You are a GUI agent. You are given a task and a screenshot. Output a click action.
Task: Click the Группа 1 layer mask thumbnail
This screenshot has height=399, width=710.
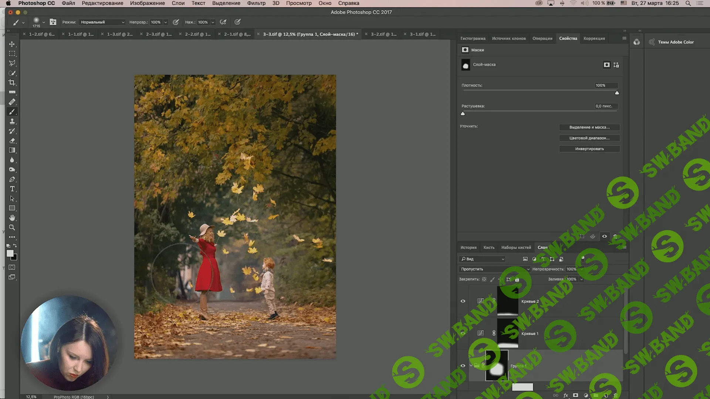click(x=497, y=366)
